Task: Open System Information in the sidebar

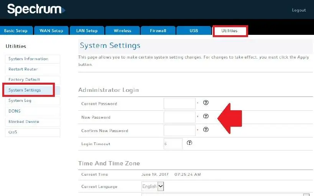Action: coord(32,59)
